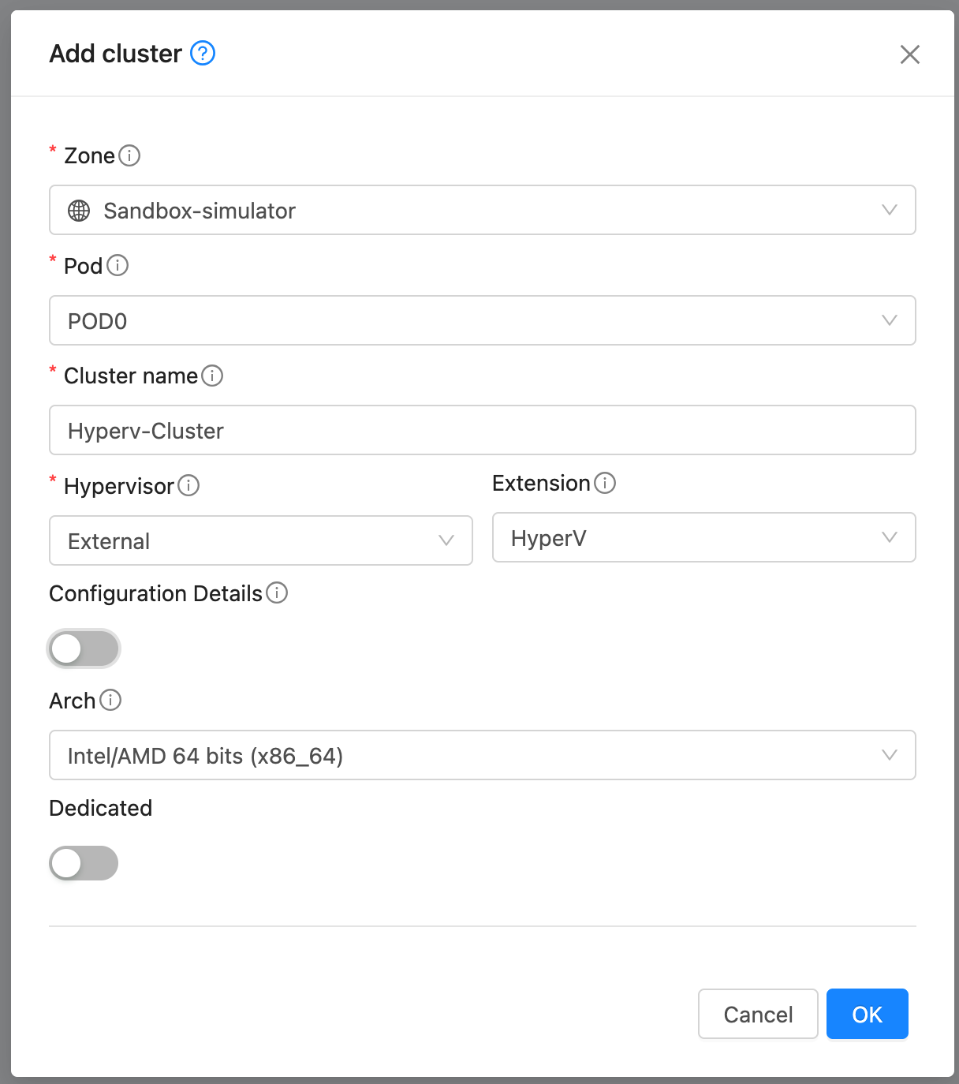Click the Configuration Details info icon

click(x=277, y=592)
